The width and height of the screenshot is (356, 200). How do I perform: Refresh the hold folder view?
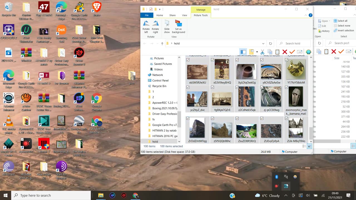(x=270, y=43)
